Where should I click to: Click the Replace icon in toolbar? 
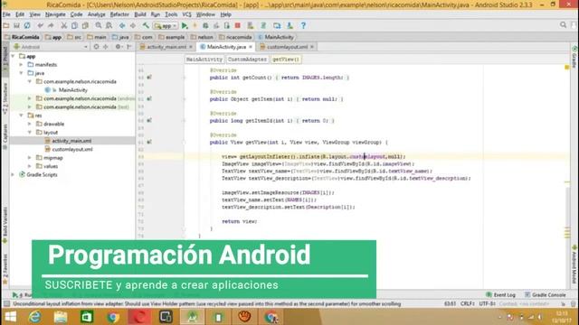pyautogui.click(x=109, y=25)
